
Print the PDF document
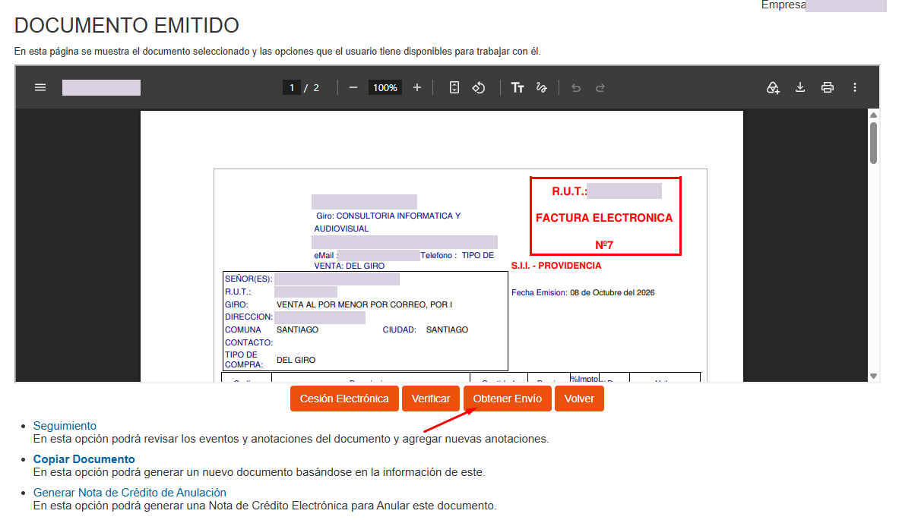click(828, 87)
